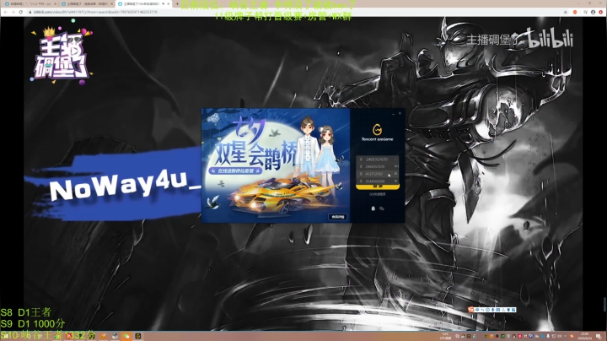Screen dimensions: 607x341
Task: Switch to the second bilibili browser tab
Action: point(87,4)
